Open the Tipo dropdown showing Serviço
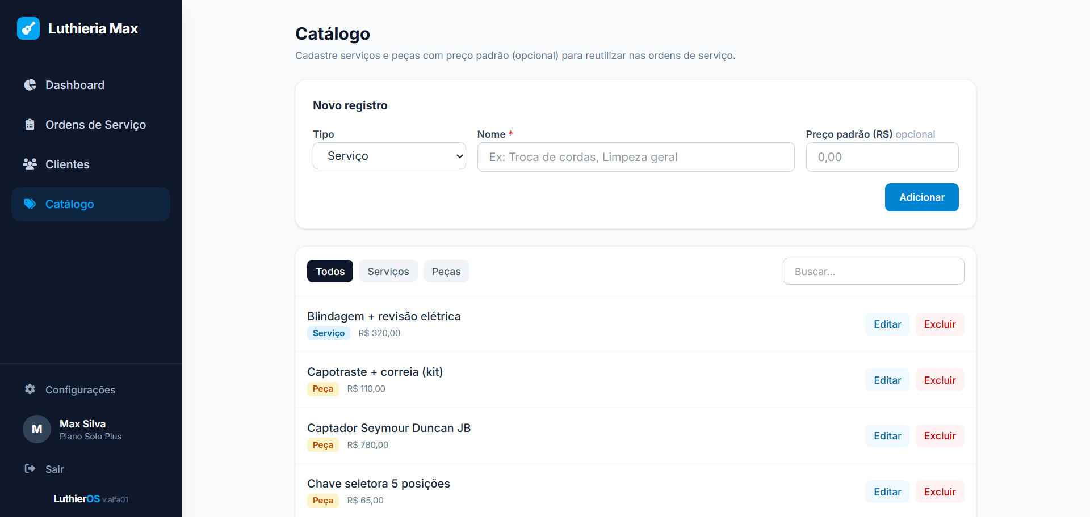The width and height of the screenshot is (1090, 517). point(389,156)
